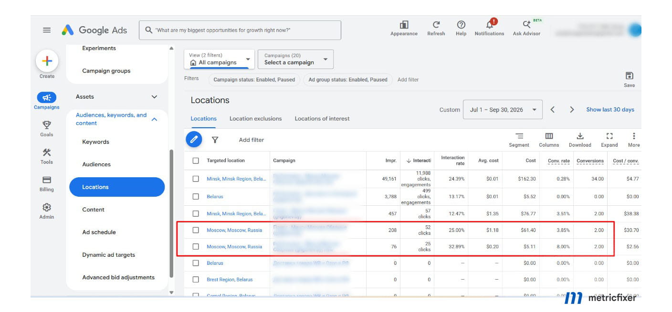The image size is (672, 312).
Task: Check the Moscow row with 76 impressions
Action: pos(196,246)
